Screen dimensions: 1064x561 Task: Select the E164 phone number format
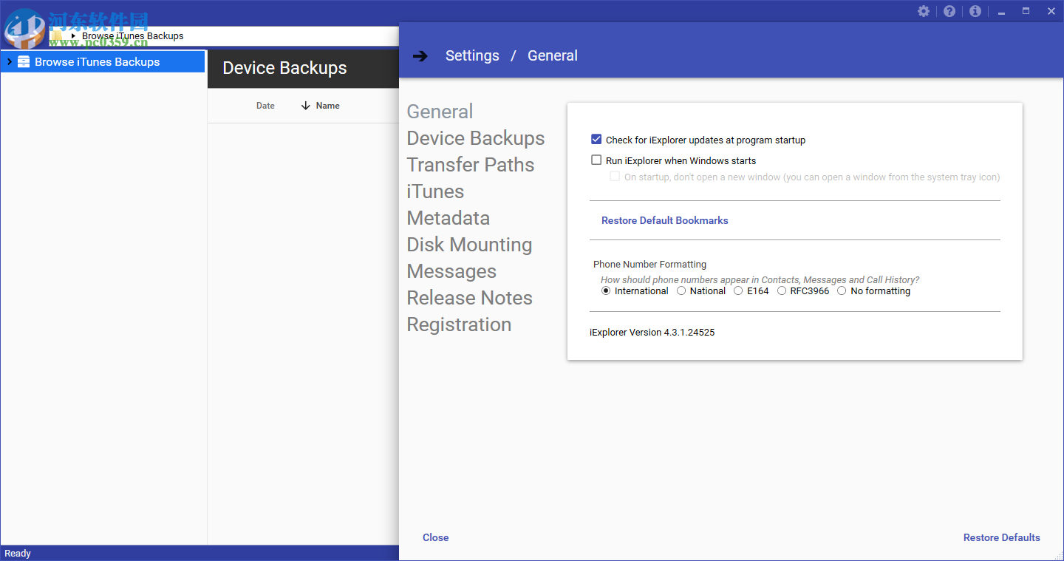click(738, 291)
